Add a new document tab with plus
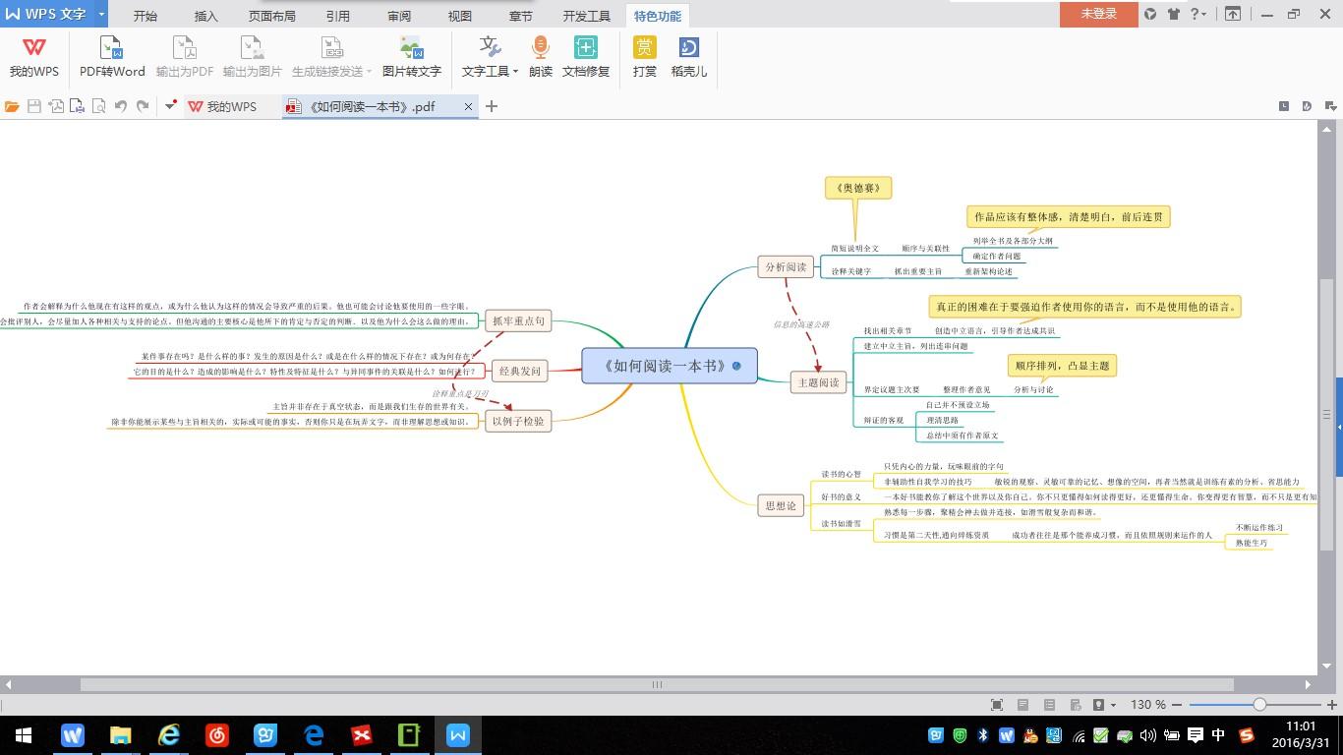 tap(492, 106)
